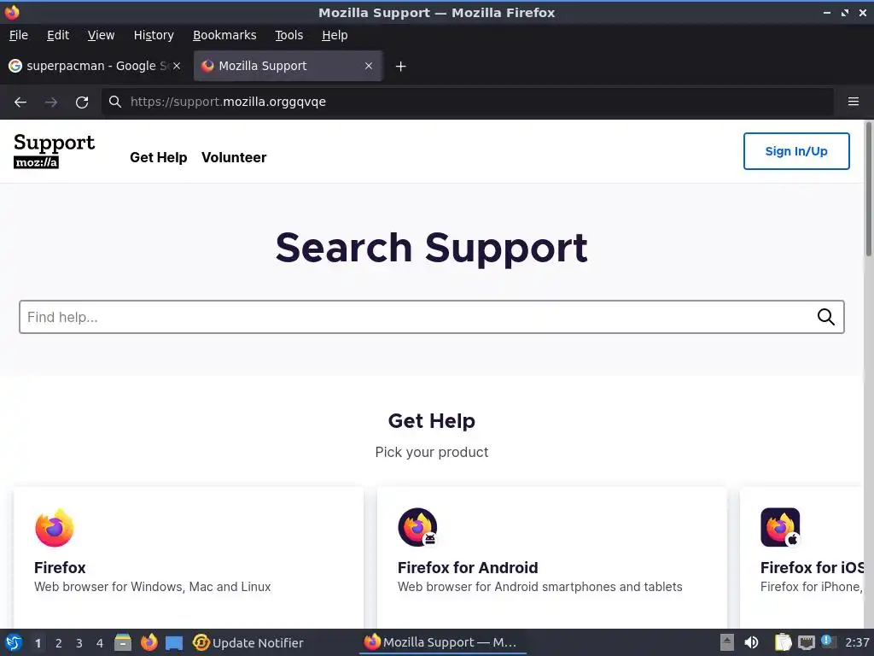Screen dimensions: 874x656
Task: Switch to workspace 1
Action: 38,643
